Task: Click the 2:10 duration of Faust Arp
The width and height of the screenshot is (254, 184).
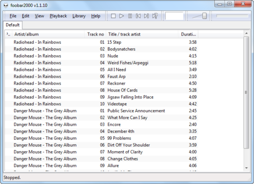Action: [193, 77]
